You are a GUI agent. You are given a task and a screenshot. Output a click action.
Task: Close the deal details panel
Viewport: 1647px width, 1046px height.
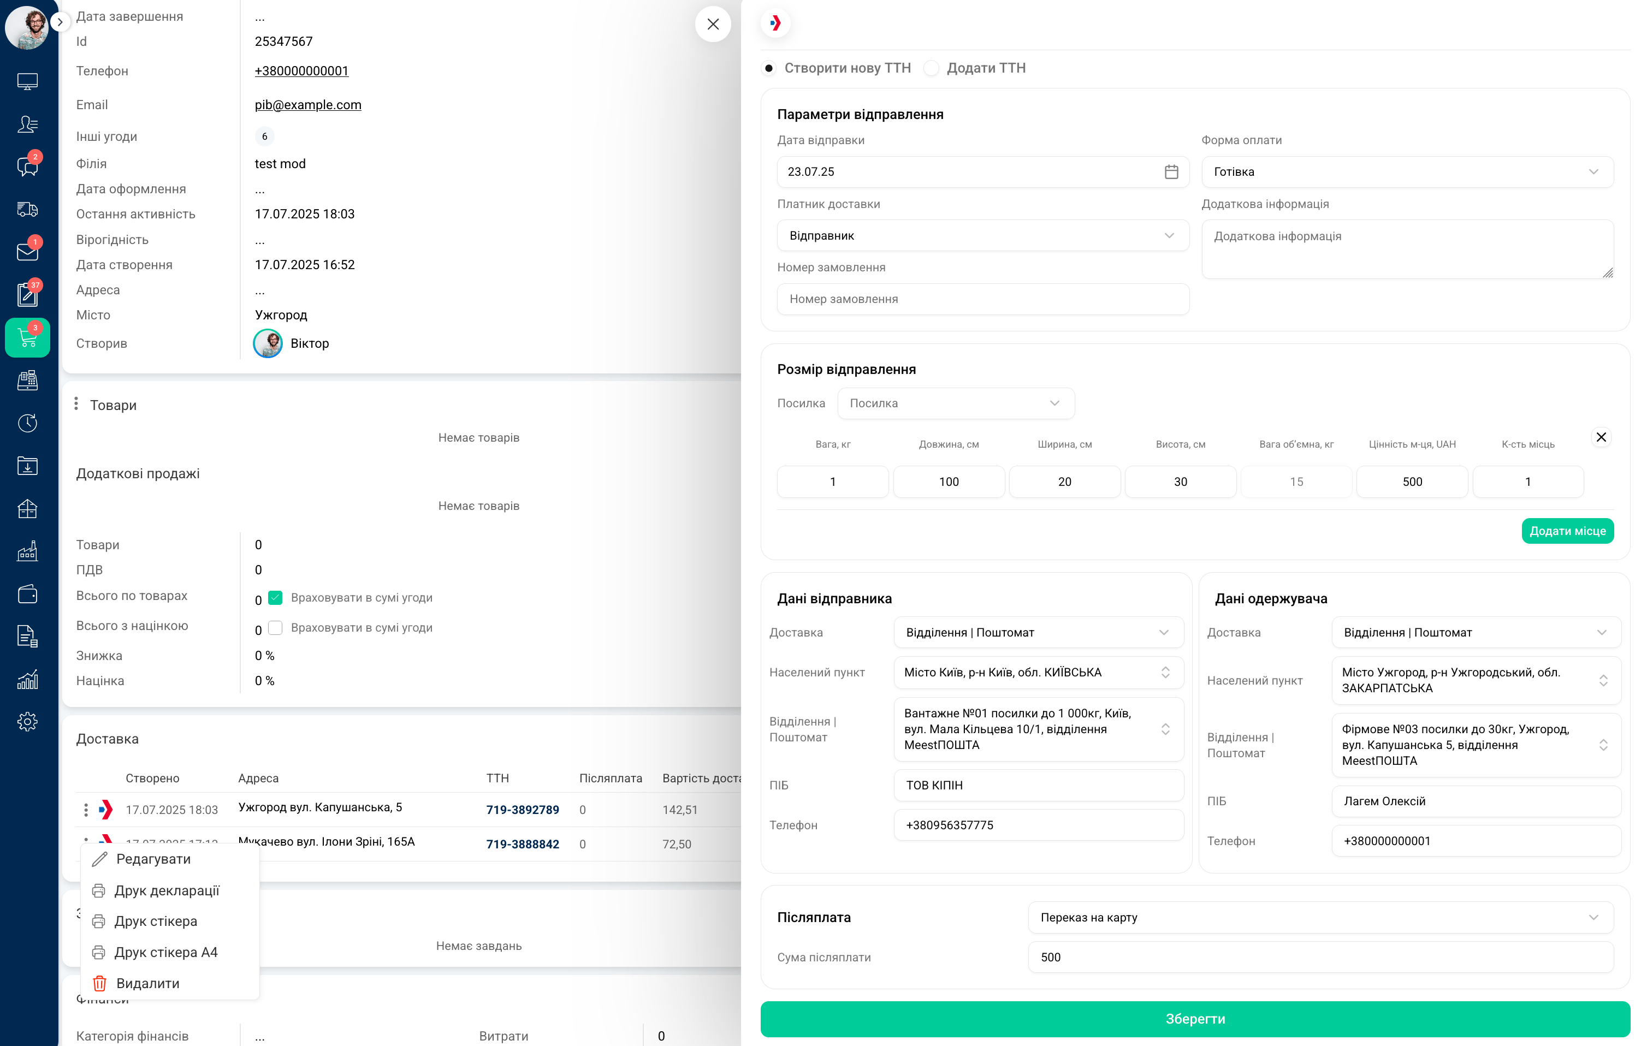click(713, 24)
